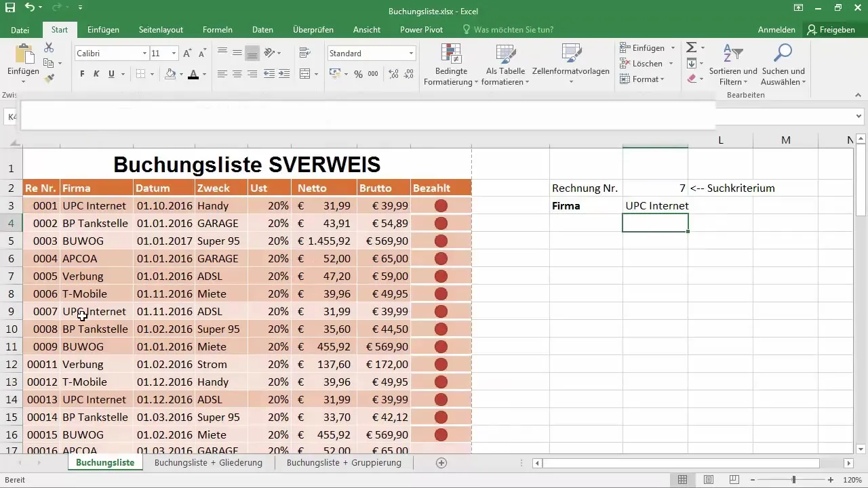Increase font size with the large A icon
This screenshot has width=868, height=488.
[x=188, y=53]
